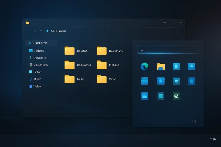This screenshot has height=147, width=221.
Task: Open the Settings gear app tile
Action: pyautogui.click(x=176, y=81)
